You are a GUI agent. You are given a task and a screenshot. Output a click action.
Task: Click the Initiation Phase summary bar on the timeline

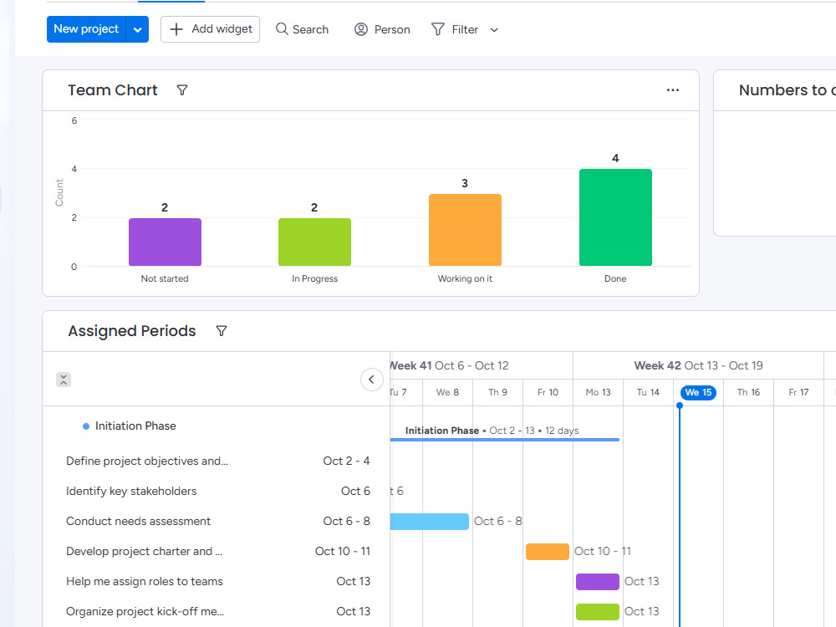point(504,440)
